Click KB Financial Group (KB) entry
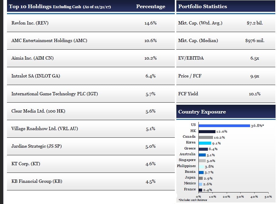Image resolution: width=278 pixels, height=204 pixels. pyautogui.click(x=37, y=181)
